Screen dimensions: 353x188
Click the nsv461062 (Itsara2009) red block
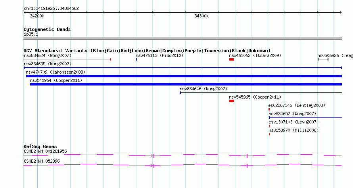[x=232, y=59]
